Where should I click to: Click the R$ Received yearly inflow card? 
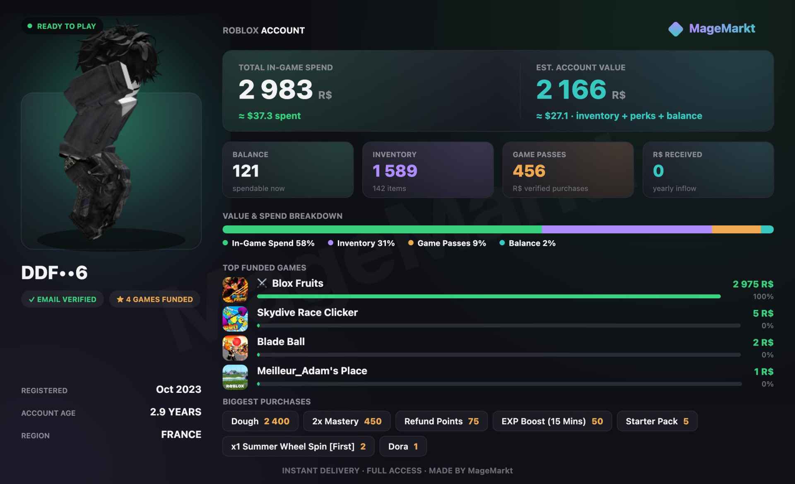pyautogui.click(x=708, y=170)
